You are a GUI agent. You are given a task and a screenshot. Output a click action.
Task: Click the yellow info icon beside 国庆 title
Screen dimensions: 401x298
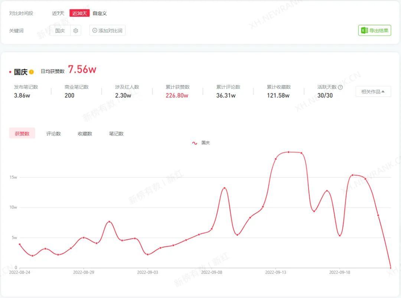[32, 72]
